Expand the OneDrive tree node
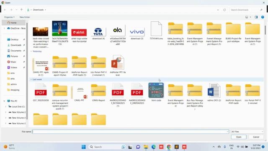This screenshot has width=268, height=151. pyautogui.click(x=4, y=28)
